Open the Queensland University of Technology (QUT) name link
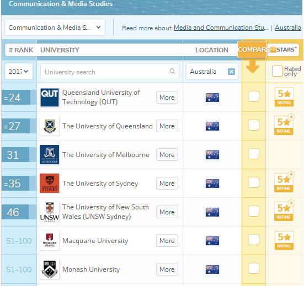304x286 pixels. (x=101, y=97)
